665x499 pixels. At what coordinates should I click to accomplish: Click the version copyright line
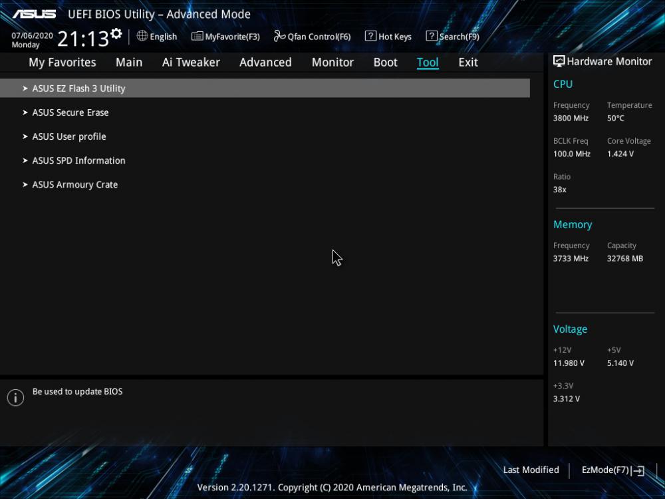click(x=332, y=488)
